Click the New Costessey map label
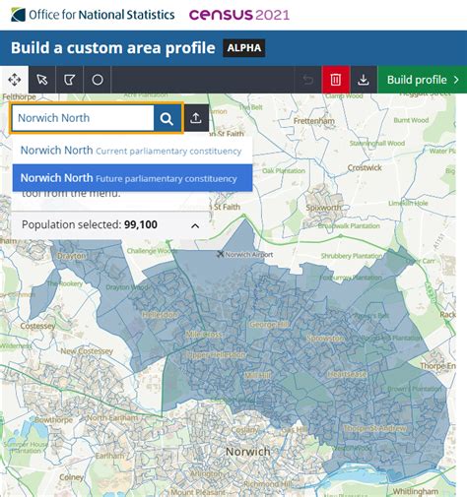This screenshot has width=467, height=497. click(87, 351)
